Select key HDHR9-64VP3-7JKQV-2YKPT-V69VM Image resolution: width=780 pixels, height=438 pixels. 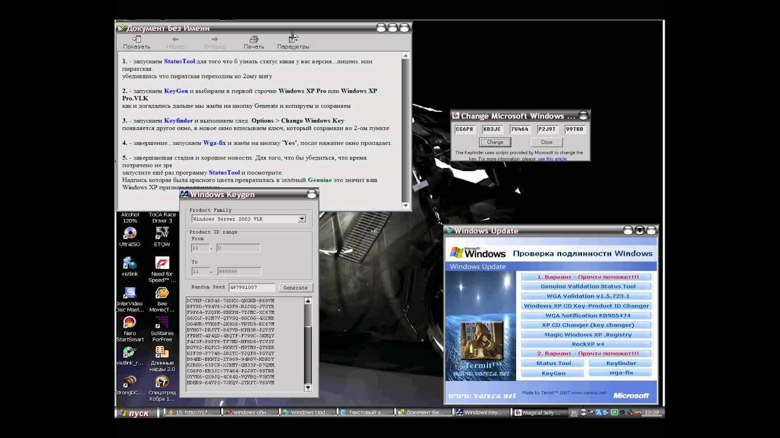coord(230,383)
